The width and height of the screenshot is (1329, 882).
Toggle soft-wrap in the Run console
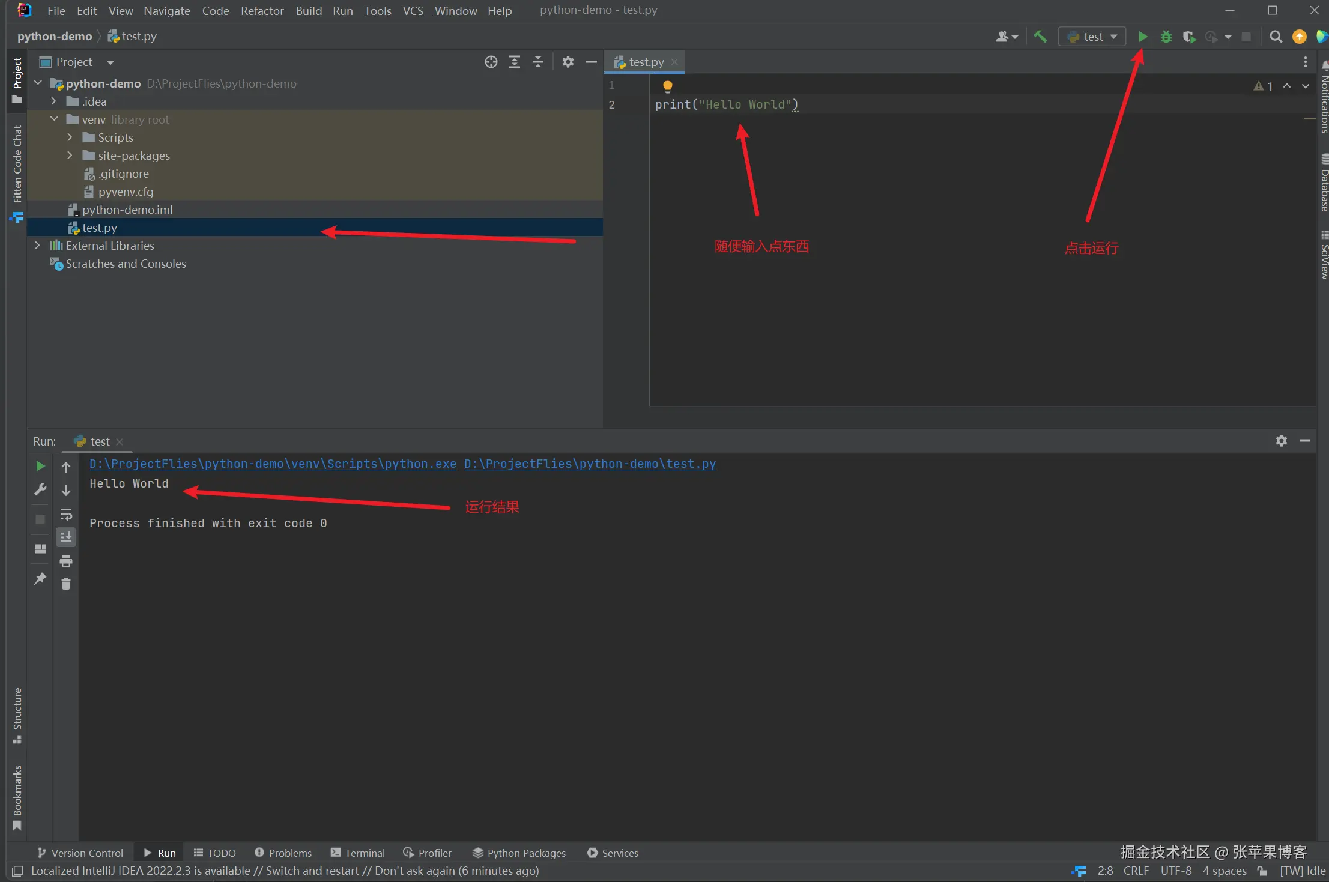(66, 514)
